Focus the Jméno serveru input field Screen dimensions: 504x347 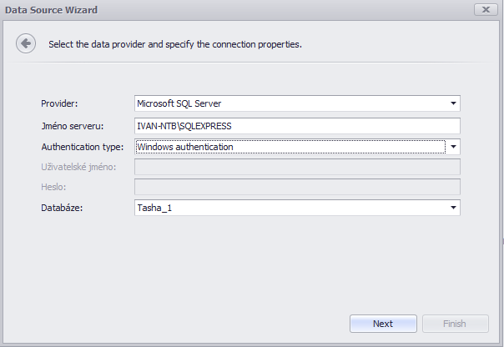tap(297, 126)
